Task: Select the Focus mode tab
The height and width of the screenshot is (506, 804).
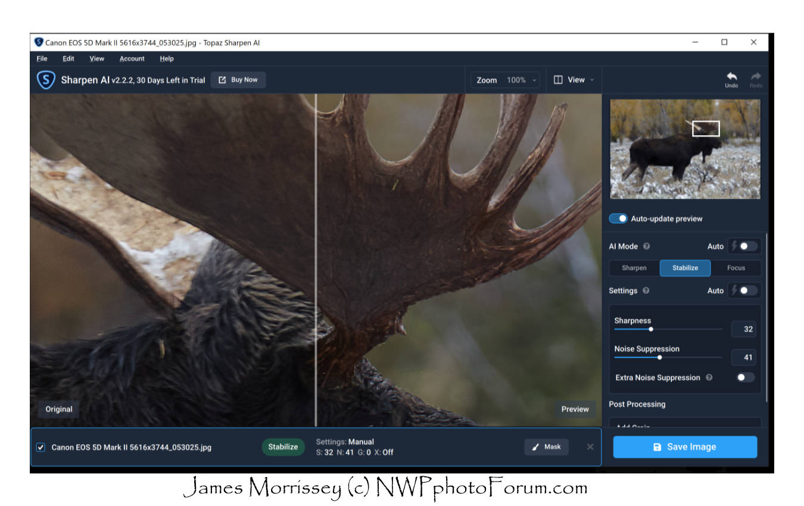Action: pos(736,268)
